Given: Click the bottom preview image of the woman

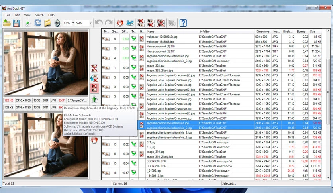Looking at the screenshot, I should click(46, 145).
